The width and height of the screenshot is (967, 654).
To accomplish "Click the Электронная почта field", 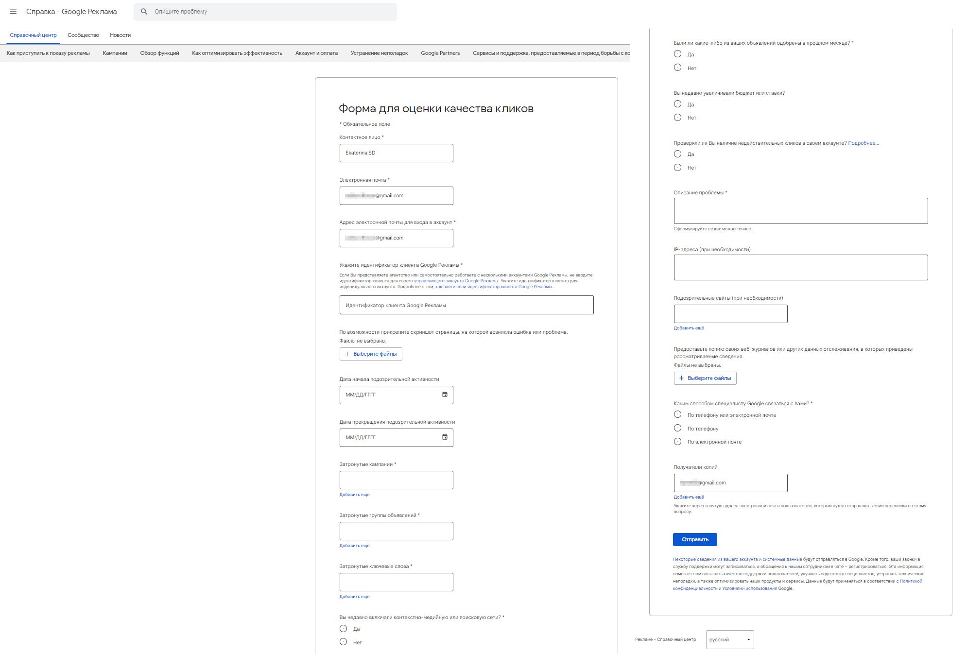I will (396, 196).
